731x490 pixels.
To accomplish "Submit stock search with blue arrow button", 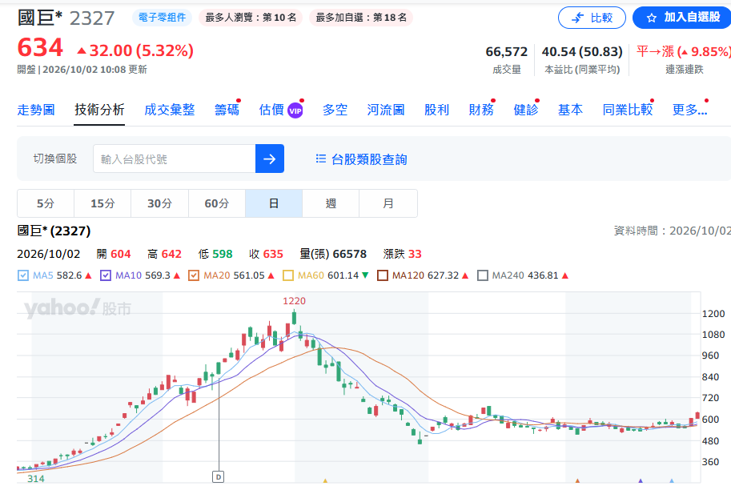I will 270,159.
